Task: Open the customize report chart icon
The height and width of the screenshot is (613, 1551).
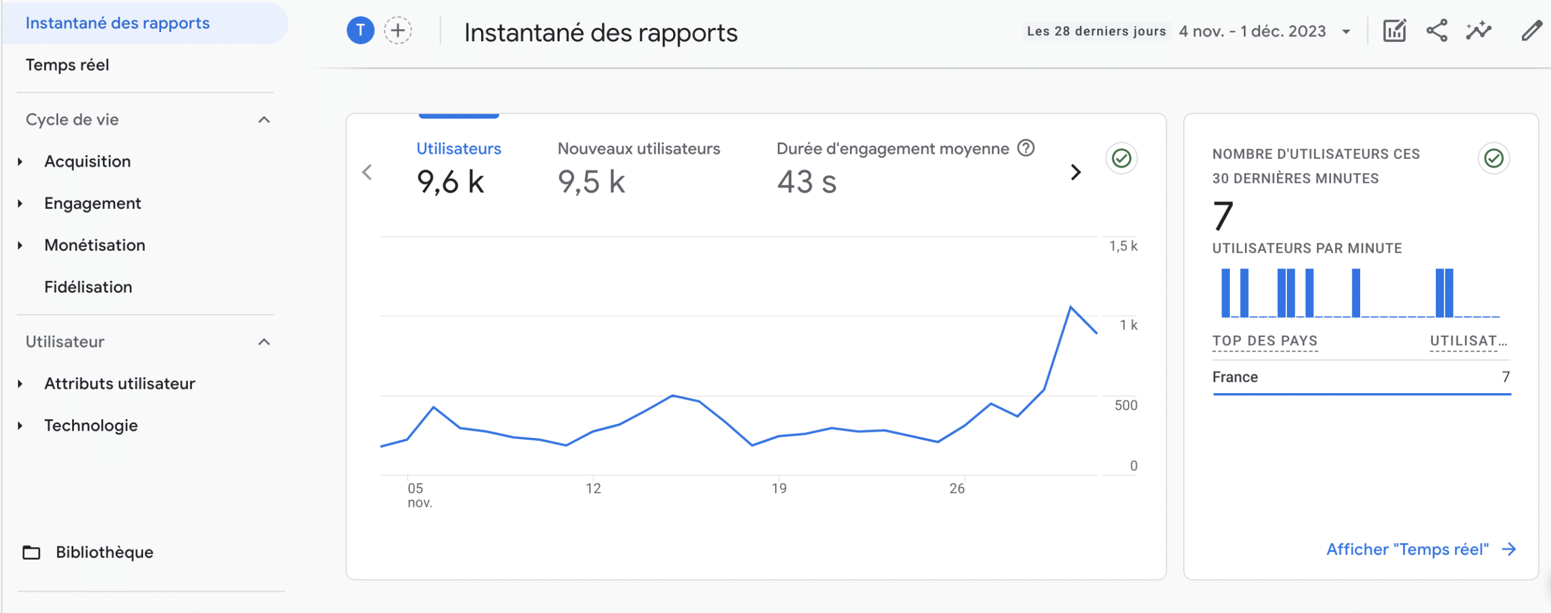Action: click(x=1394, y=30)
